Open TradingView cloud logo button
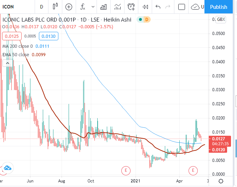 pos(7,168)
